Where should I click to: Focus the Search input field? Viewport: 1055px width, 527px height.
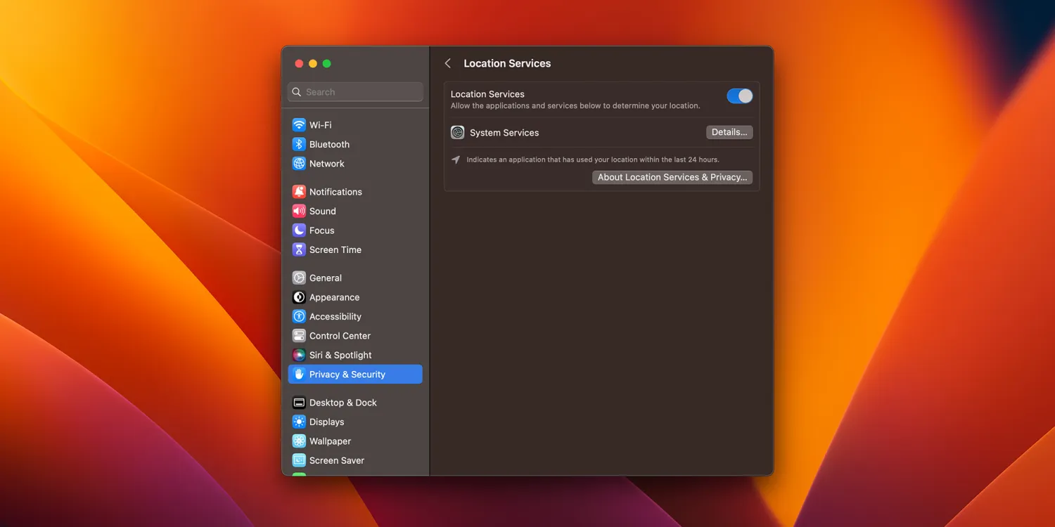[355, 92]
